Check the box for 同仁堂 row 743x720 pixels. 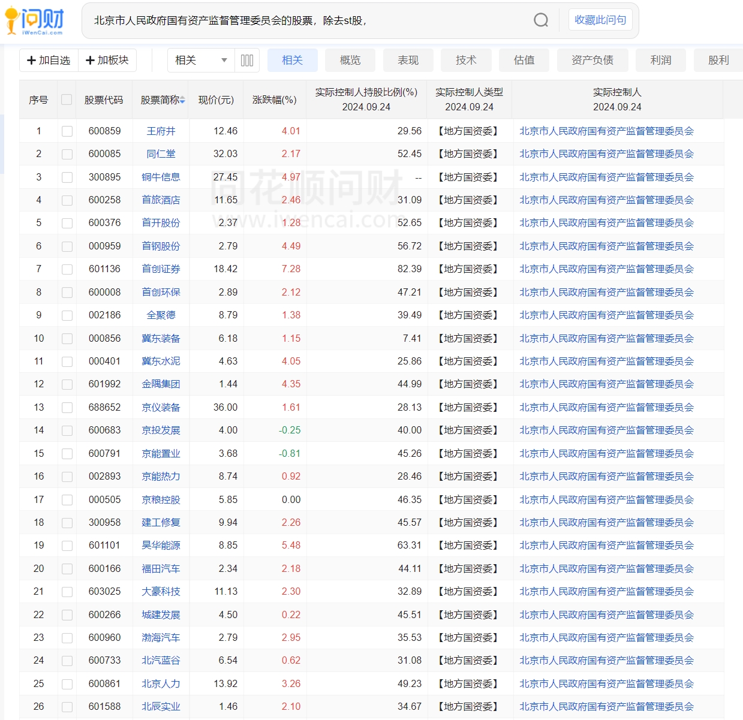click(x=67, y=154)
